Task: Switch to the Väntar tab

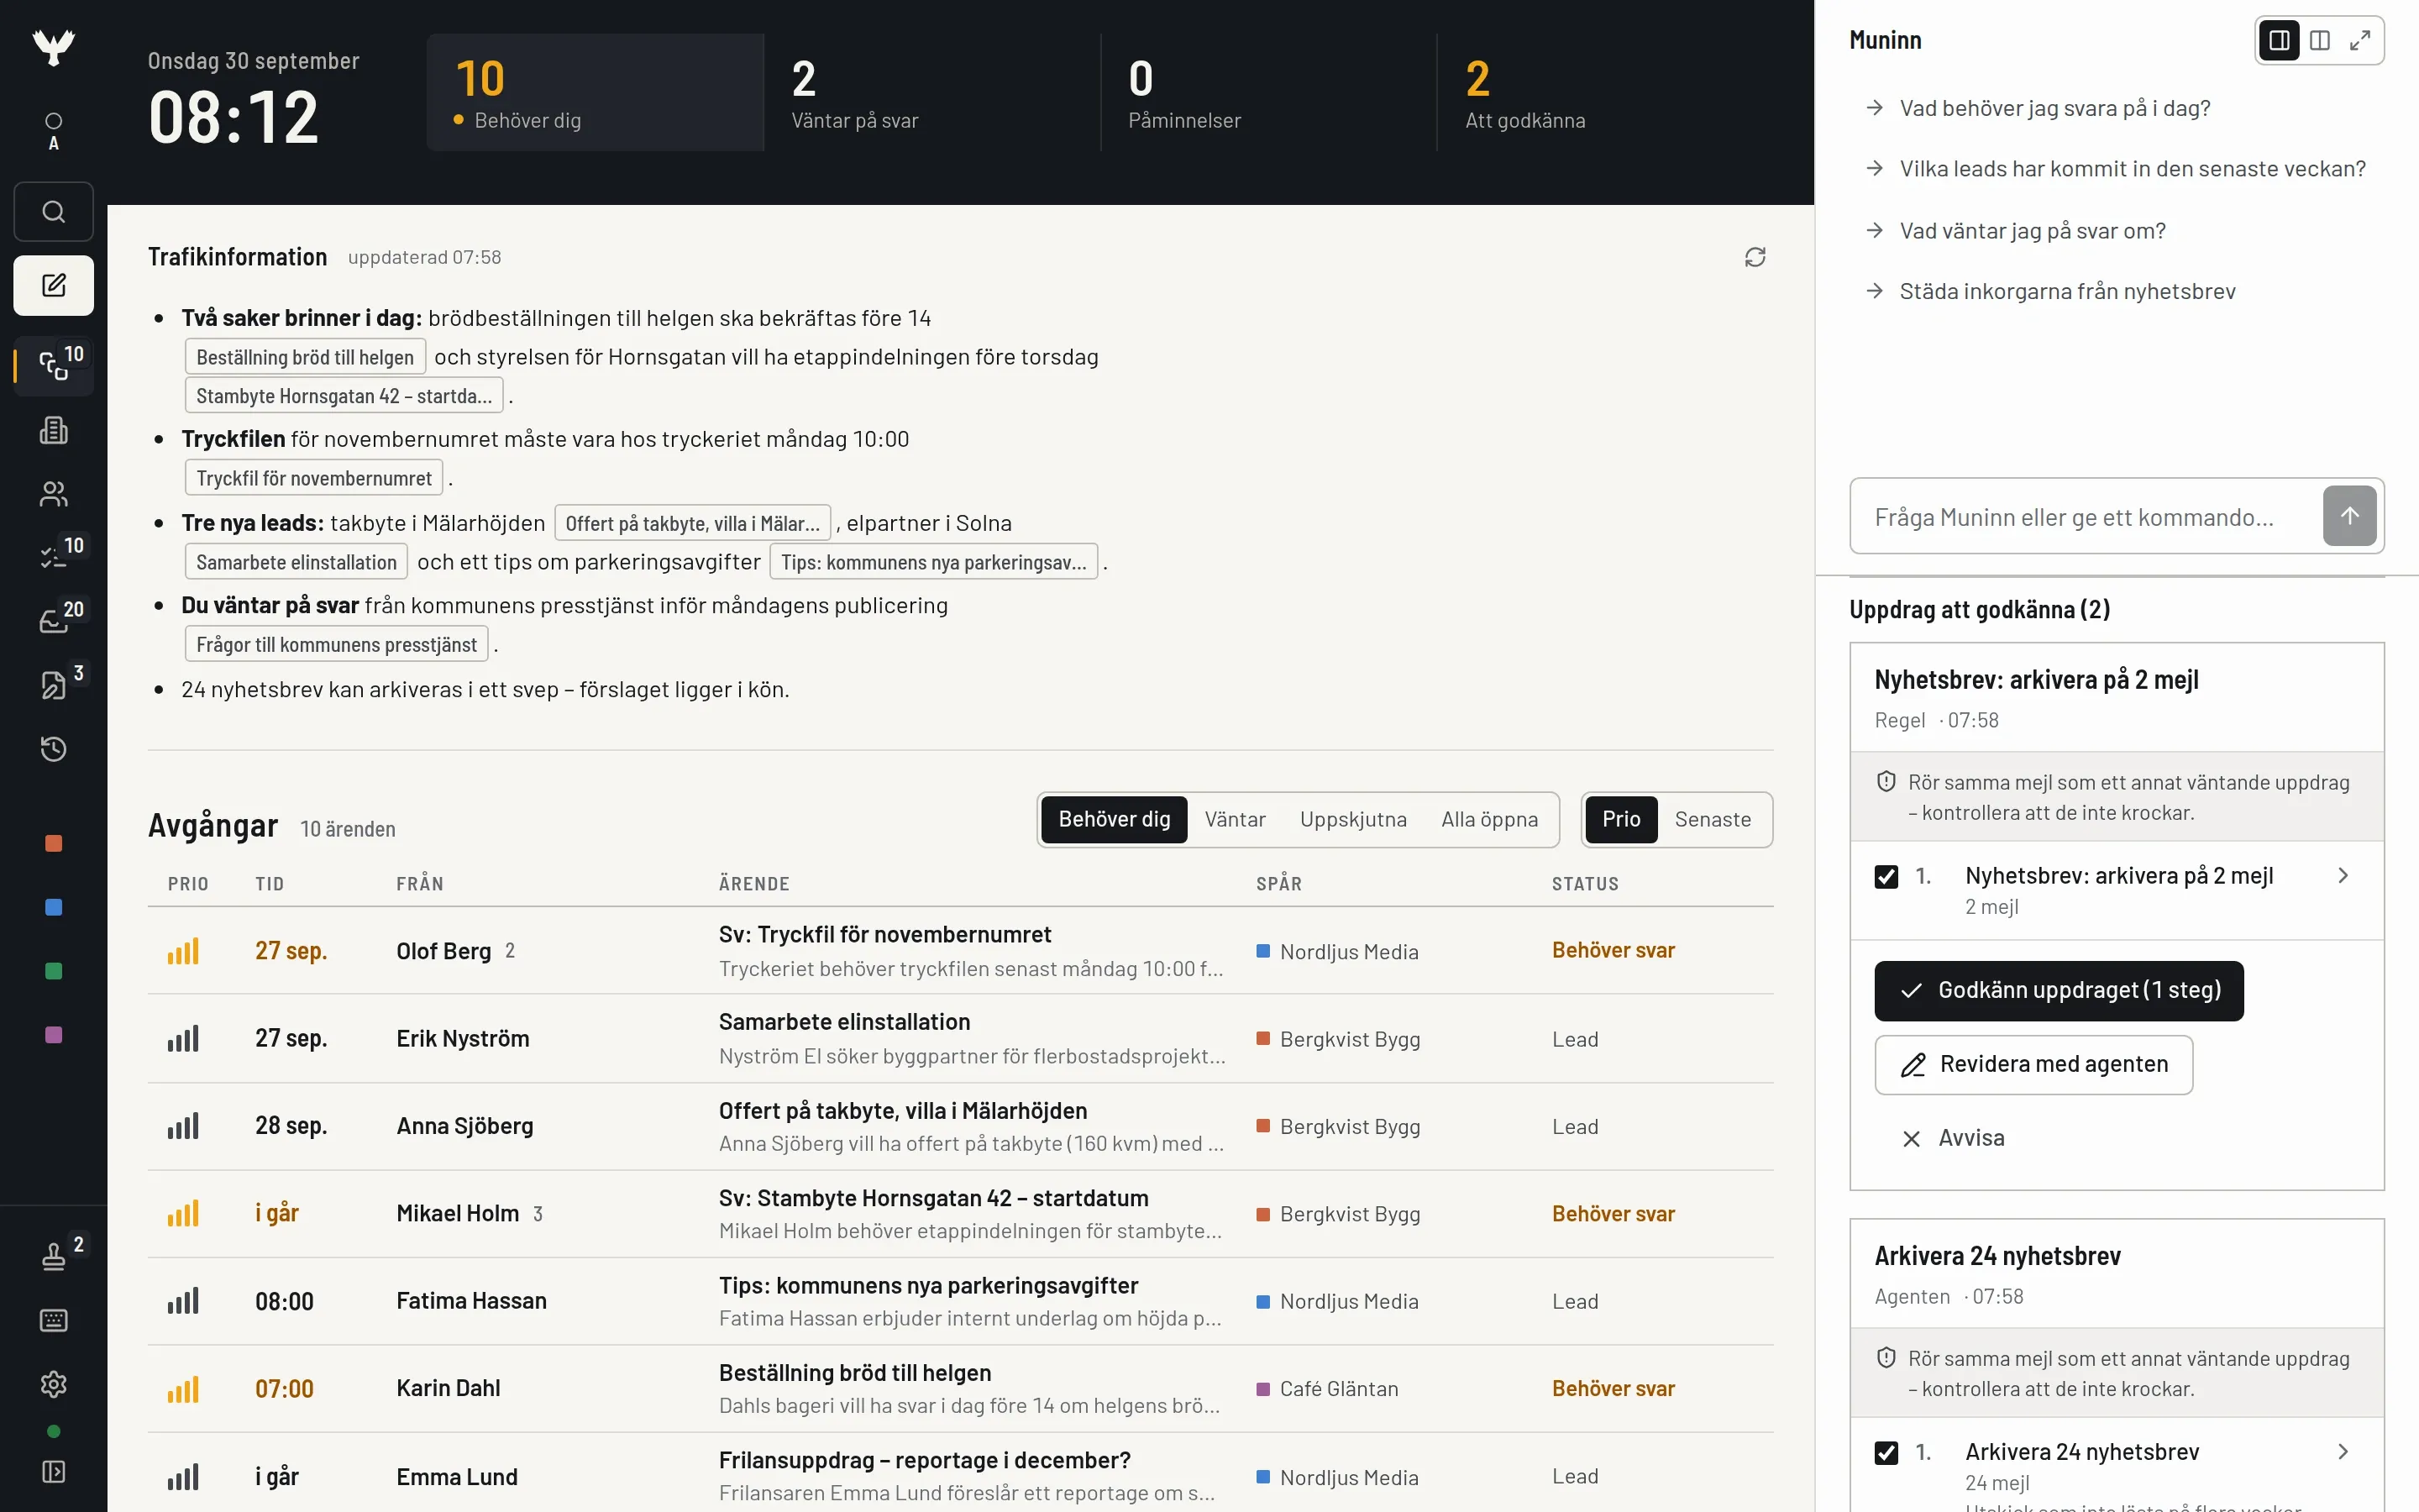Action: [x=1235, y=819]
